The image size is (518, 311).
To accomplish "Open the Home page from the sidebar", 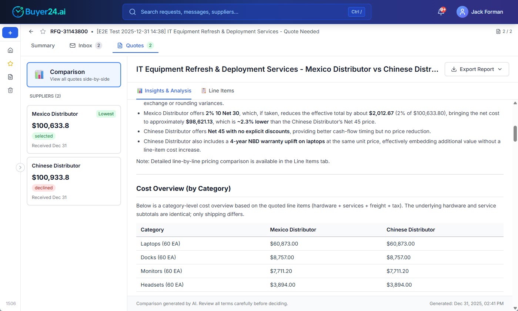I will click(x=10, y=50).
